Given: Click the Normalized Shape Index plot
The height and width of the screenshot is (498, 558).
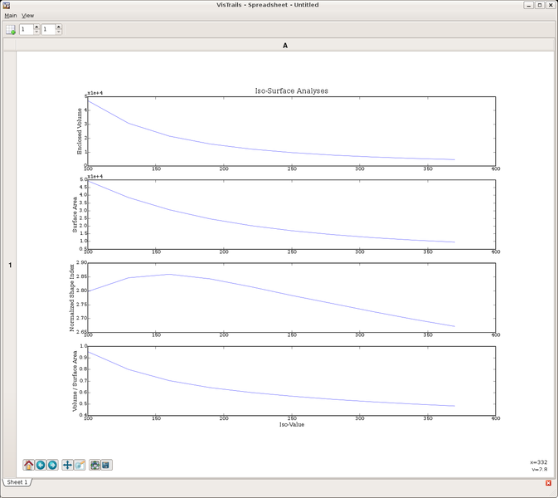Looking at the screenshot, I should tap(291, 297).
